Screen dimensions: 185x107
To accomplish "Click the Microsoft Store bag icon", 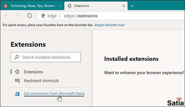I will click(x=17, y=94).
